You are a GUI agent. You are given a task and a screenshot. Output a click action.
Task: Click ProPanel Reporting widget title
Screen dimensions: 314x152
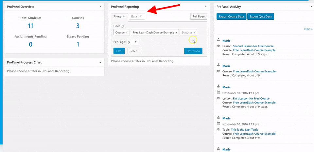[x=125, y=7]
